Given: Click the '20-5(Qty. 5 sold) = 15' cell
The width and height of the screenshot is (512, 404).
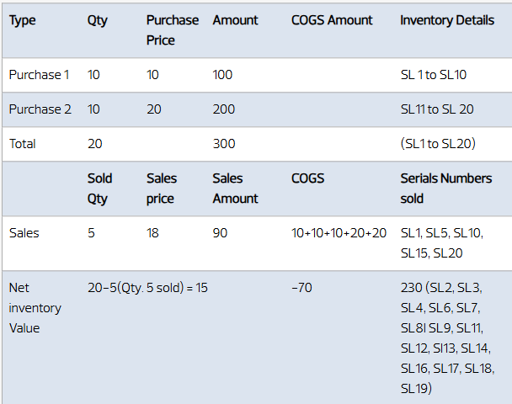Looking at the screenshot, I should (147, 288).
